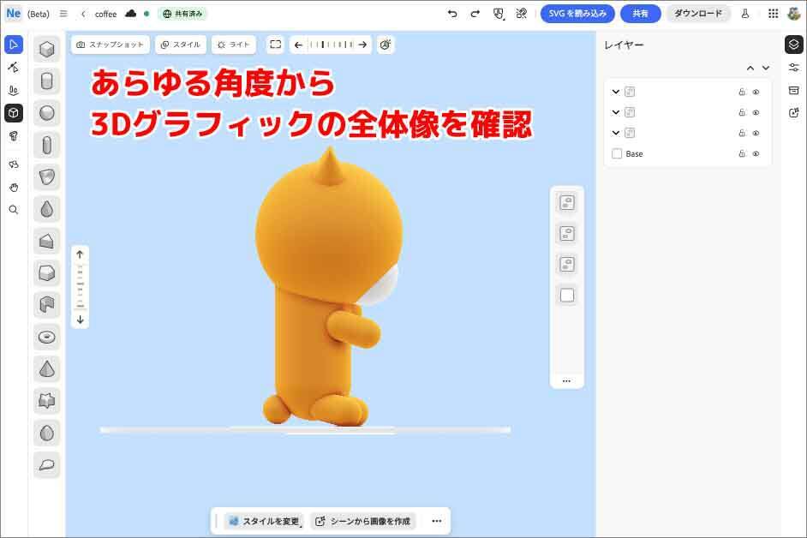Open the shared status (共有済み) badge
The width and height of the screenshot is (807, 538).
click(x=182, y=14)
